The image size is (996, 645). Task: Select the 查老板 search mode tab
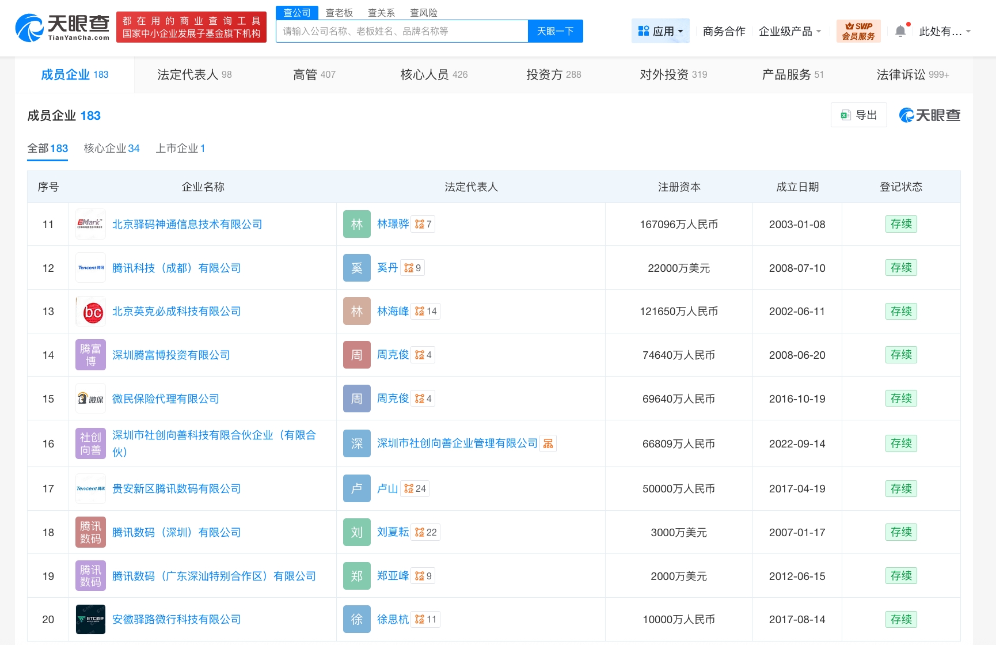(x=339, y=13)
